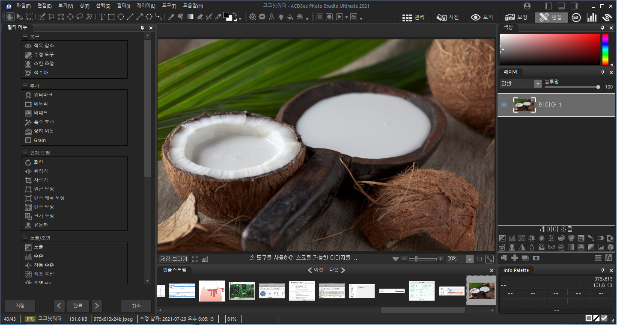Click the fullscreen icon beside 저장 보이기
This screenshot has height=325, width=617.
click(x=195, y=259)
